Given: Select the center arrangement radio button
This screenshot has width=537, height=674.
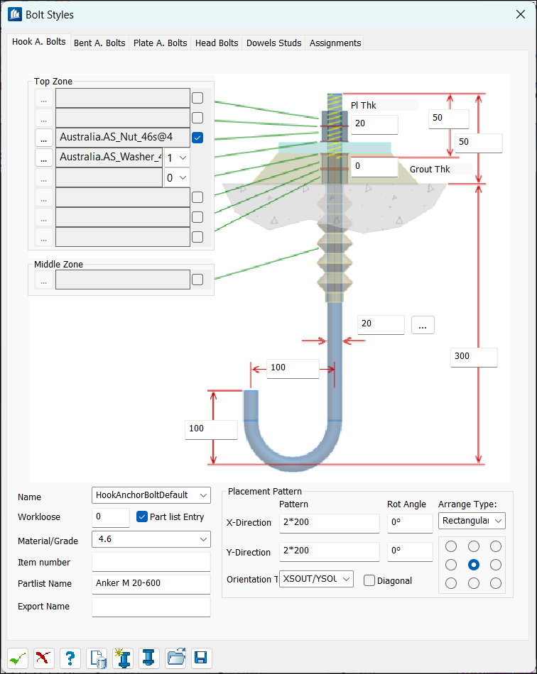Looking at the screenshot, I should tap(473, 565).
